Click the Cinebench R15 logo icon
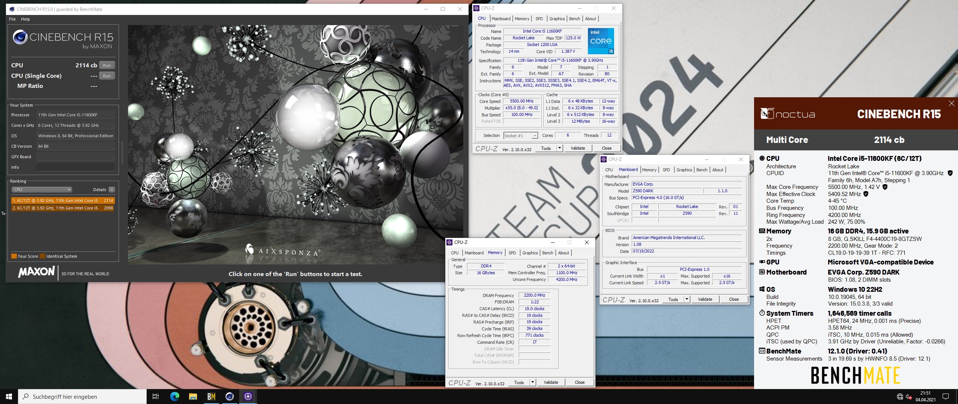Image resolution: width=958 pixels, height=404 pixels. point(19,37)
